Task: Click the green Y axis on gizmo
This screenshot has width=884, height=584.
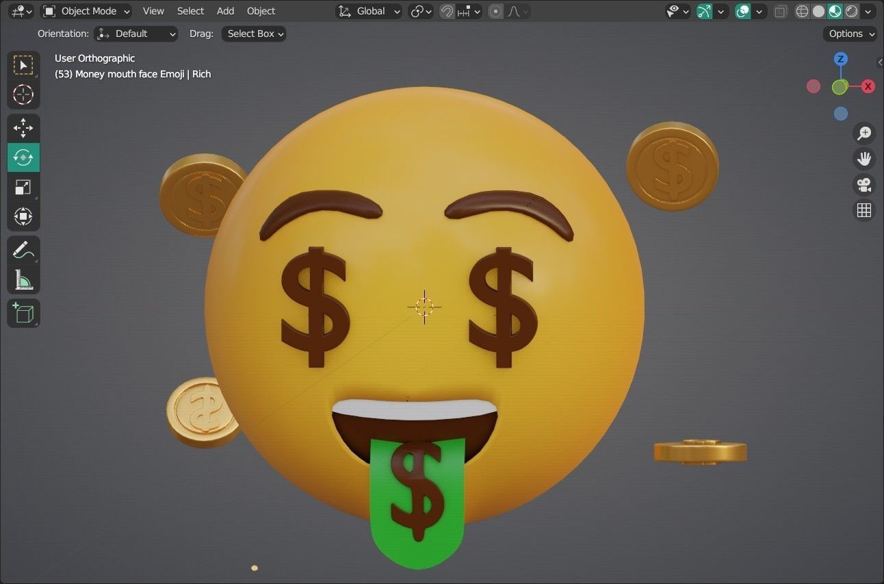Action: click(x=840, y=87)
